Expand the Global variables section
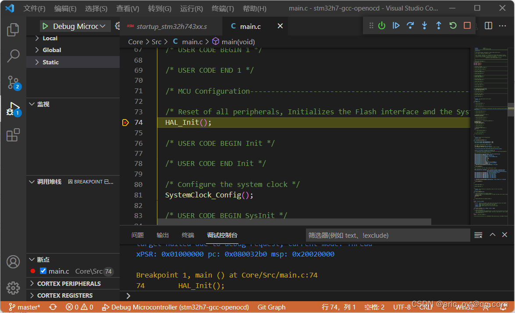 73,50
